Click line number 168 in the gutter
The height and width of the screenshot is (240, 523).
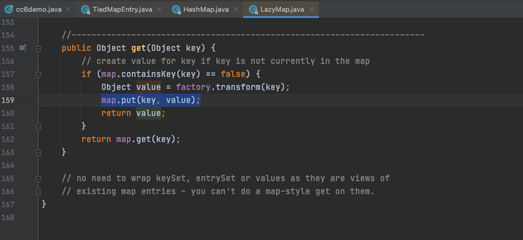coord(7,218)
